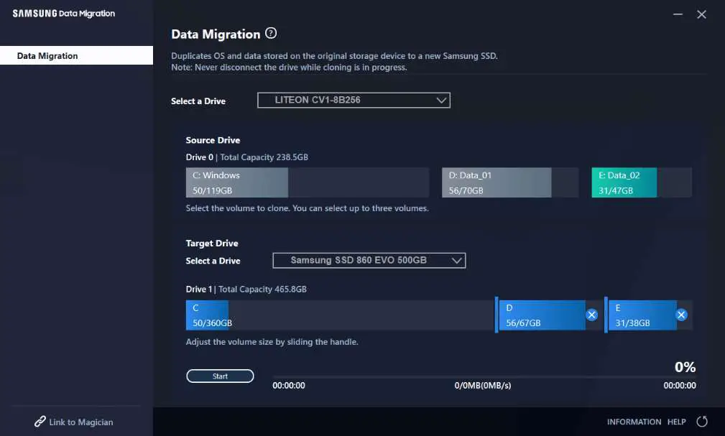Screen dimensions: 725x436
Task: Open the INFORMATION menu item
Action: [634, 422]
